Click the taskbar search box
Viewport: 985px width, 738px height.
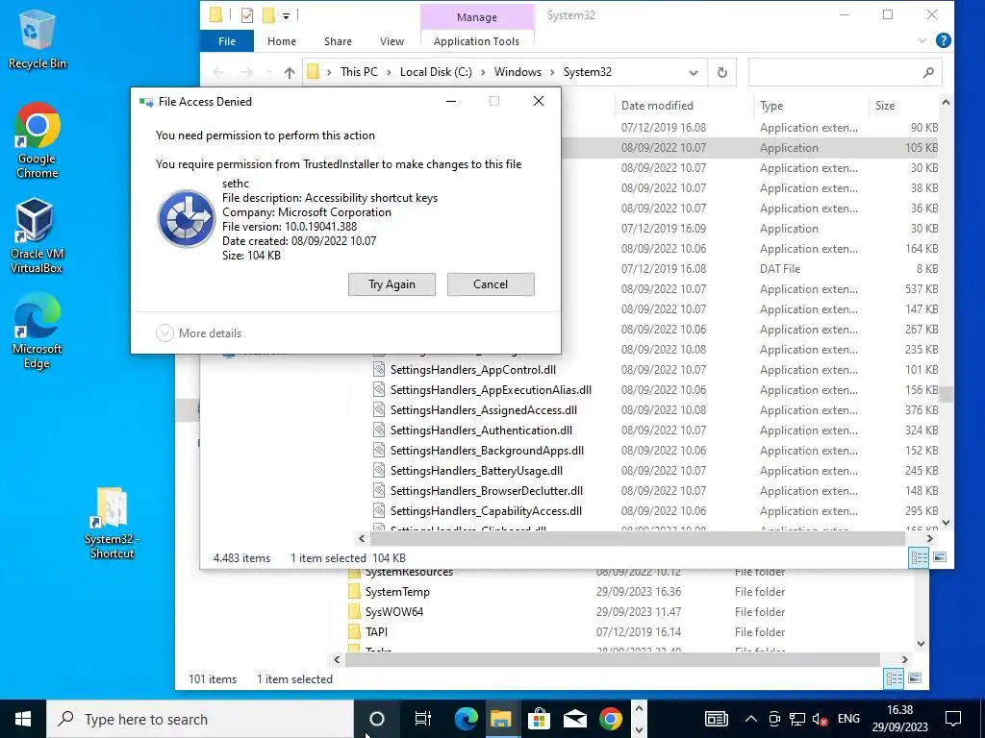[200, 719]
